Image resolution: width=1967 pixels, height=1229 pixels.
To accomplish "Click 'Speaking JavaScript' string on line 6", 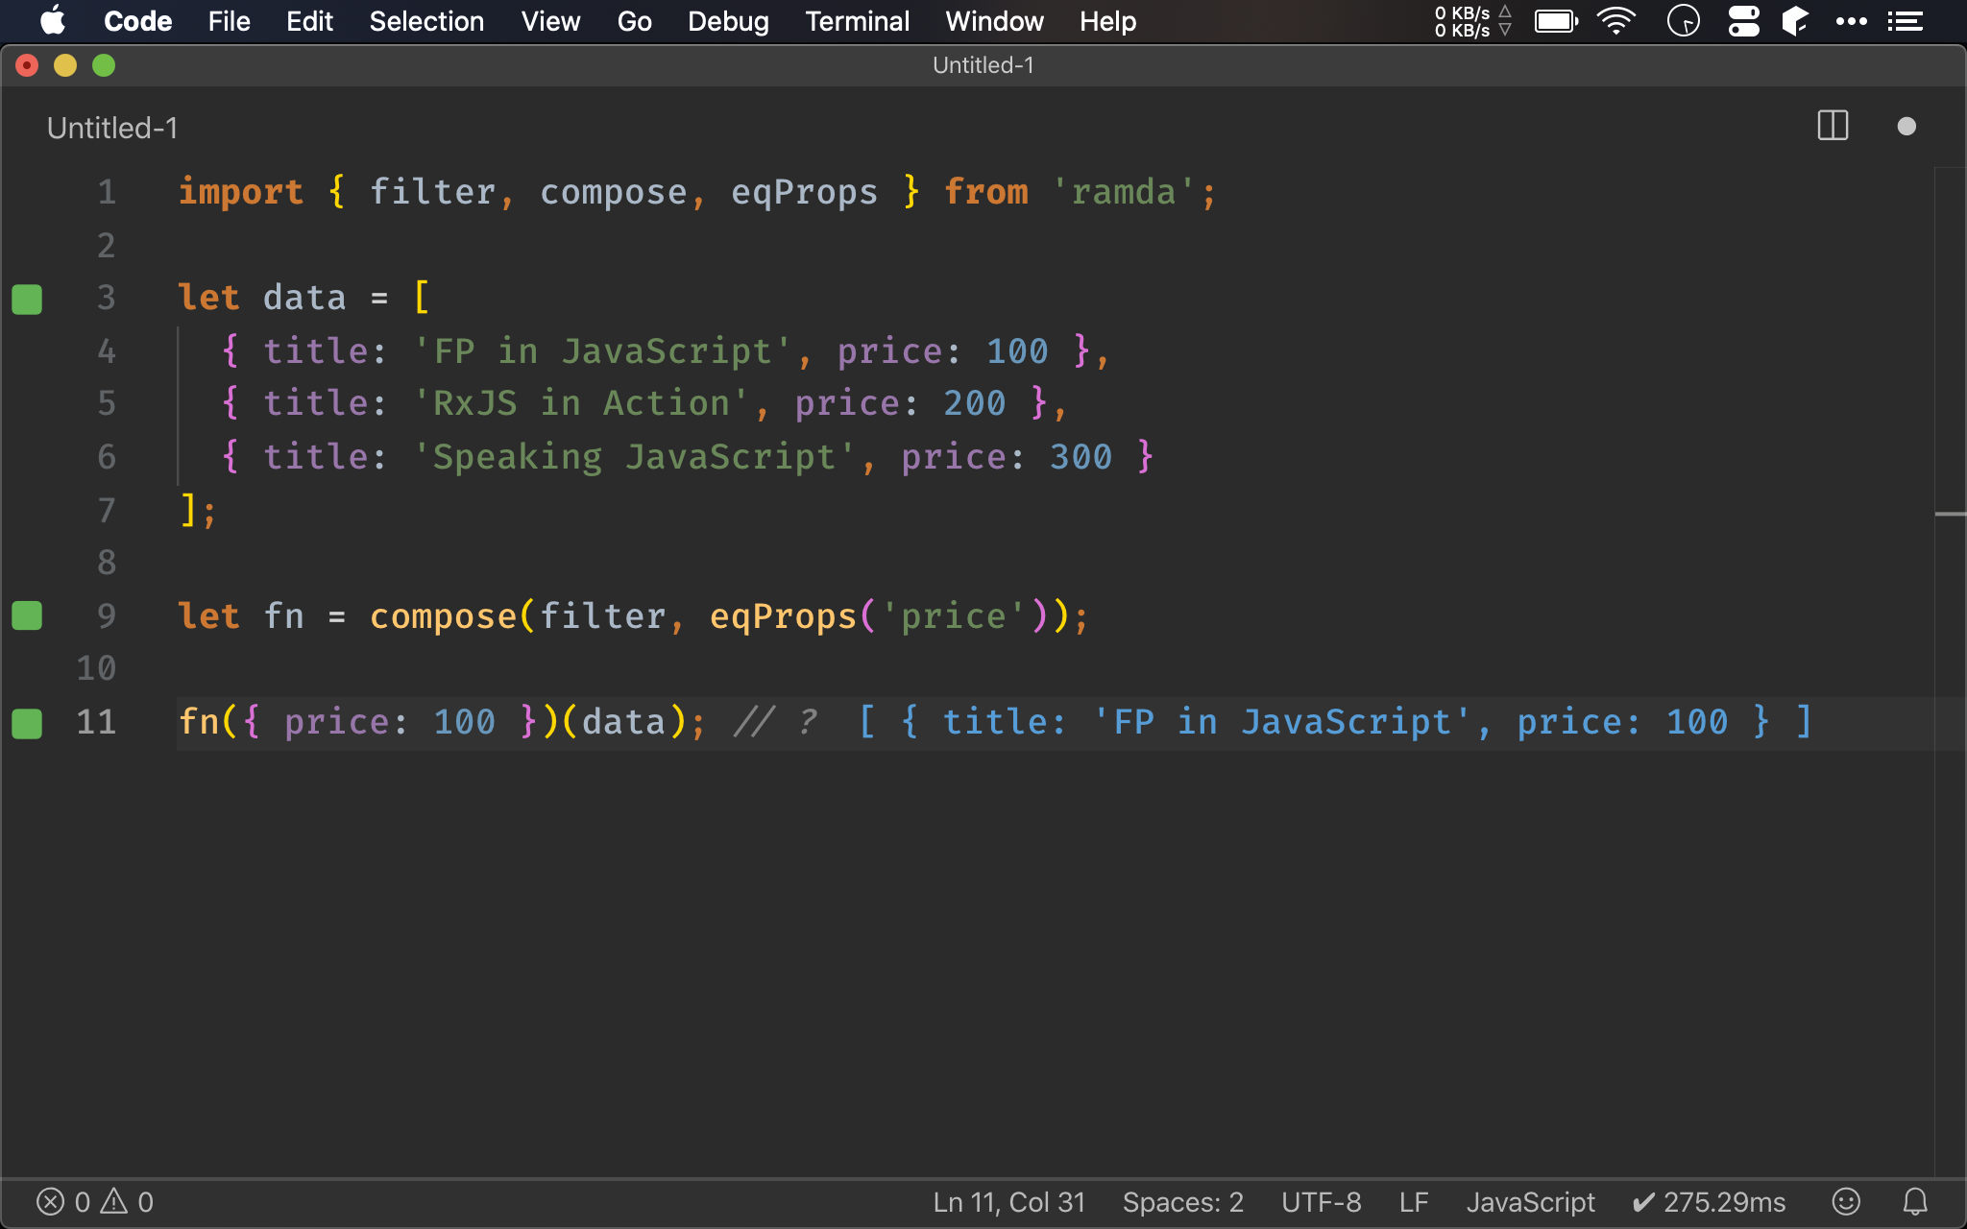I will click(634, 457).
